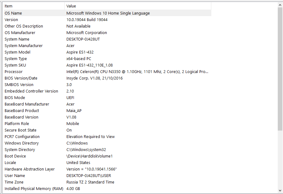Select the BIOS Mode row

pos(108,98)
